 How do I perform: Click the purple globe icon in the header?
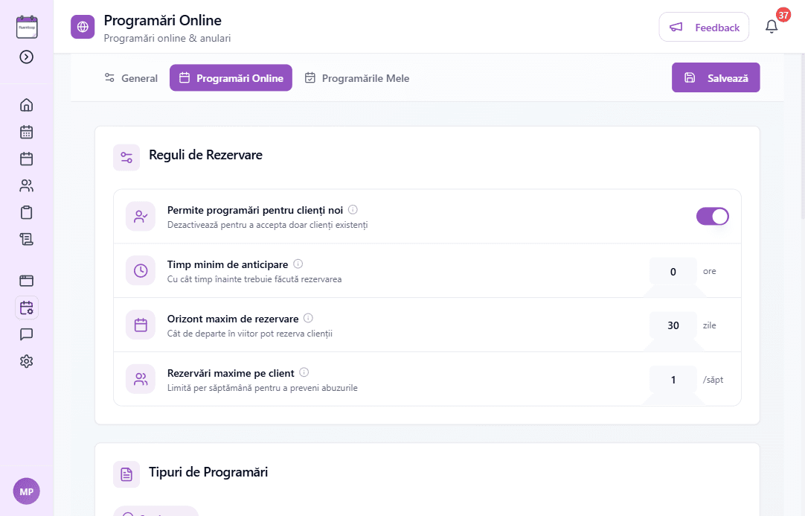click(83, 28)
